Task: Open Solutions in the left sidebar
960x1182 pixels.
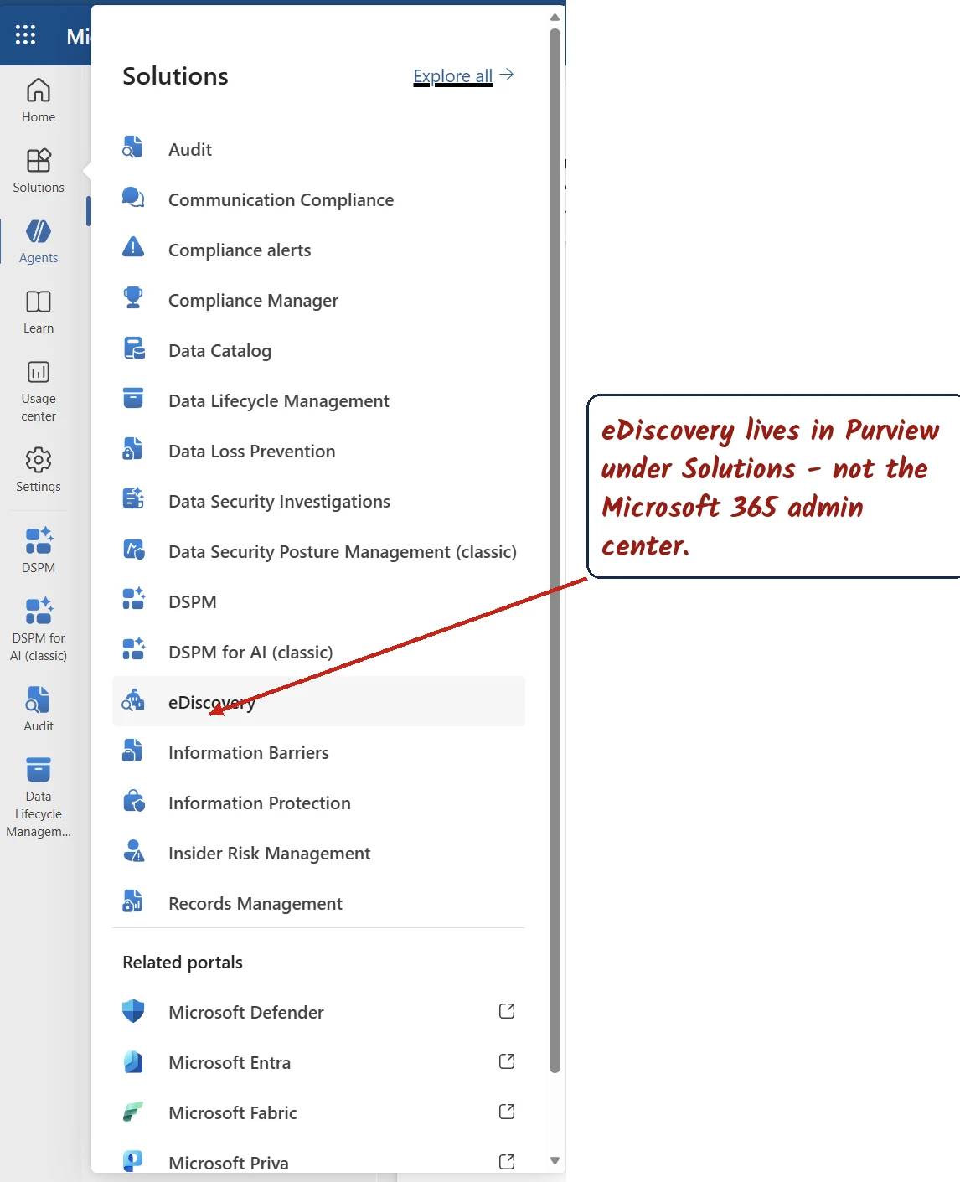Action: click(39, 171)
